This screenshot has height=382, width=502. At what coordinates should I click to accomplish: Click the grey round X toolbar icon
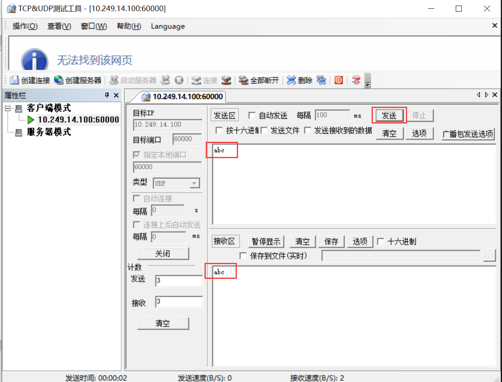(179, 80)
